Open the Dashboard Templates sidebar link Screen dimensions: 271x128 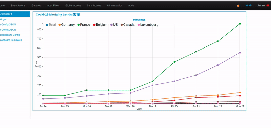11,40
